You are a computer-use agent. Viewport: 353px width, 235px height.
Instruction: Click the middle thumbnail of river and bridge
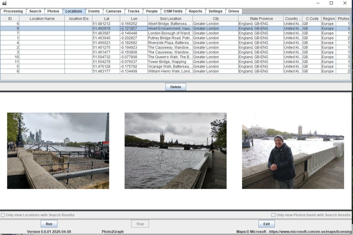[x=175, y=151]
